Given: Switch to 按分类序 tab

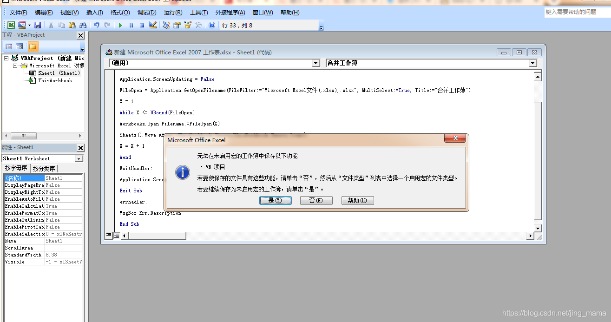Looking at the screenshot, I should coord(44,169).
